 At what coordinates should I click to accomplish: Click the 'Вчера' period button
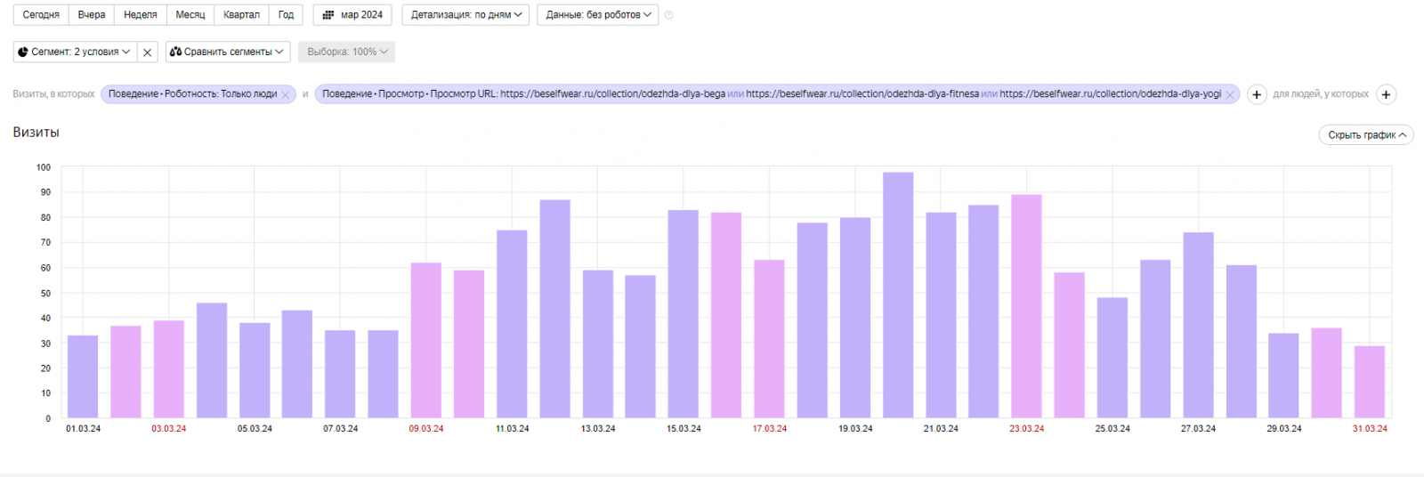[x=91, y=15]
